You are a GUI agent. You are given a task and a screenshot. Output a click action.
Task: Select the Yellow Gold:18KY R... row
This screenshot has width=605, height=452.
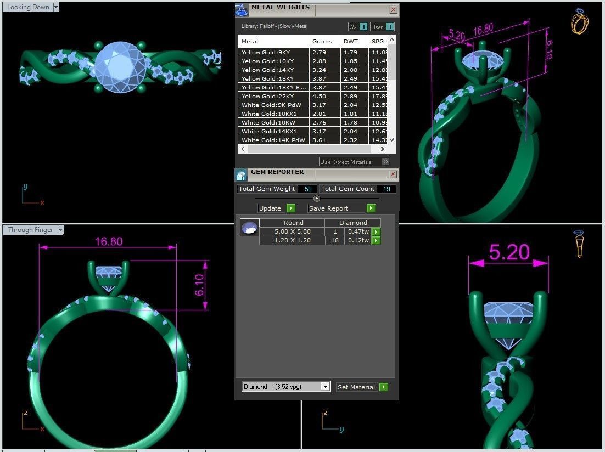click(313, 87)
